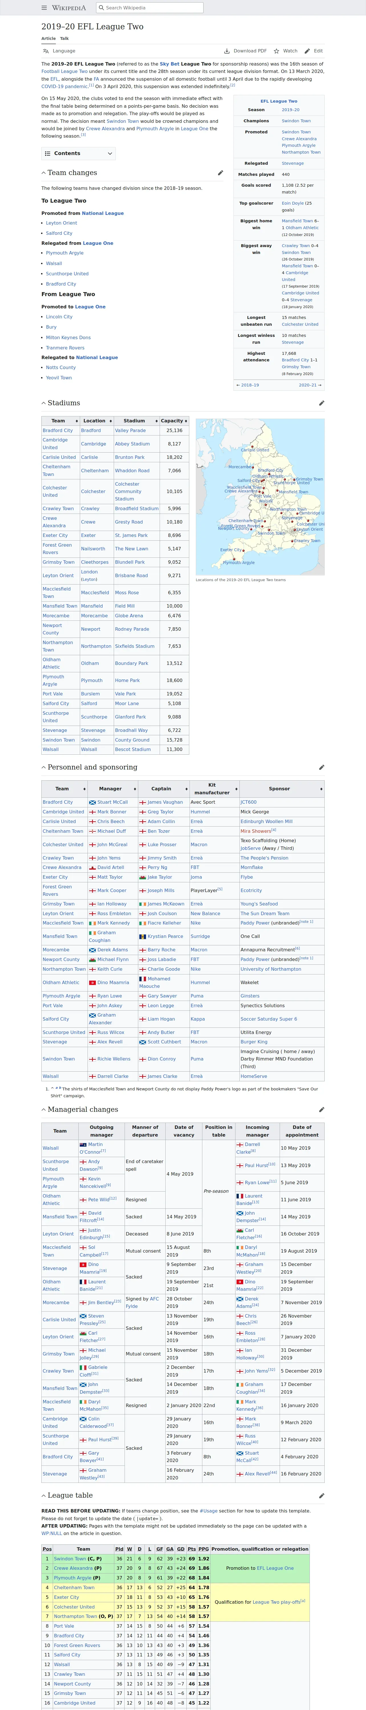Download the article as PDF
Image resolution: width=366 pixels, height=1710 pixels.
(246, 51)
